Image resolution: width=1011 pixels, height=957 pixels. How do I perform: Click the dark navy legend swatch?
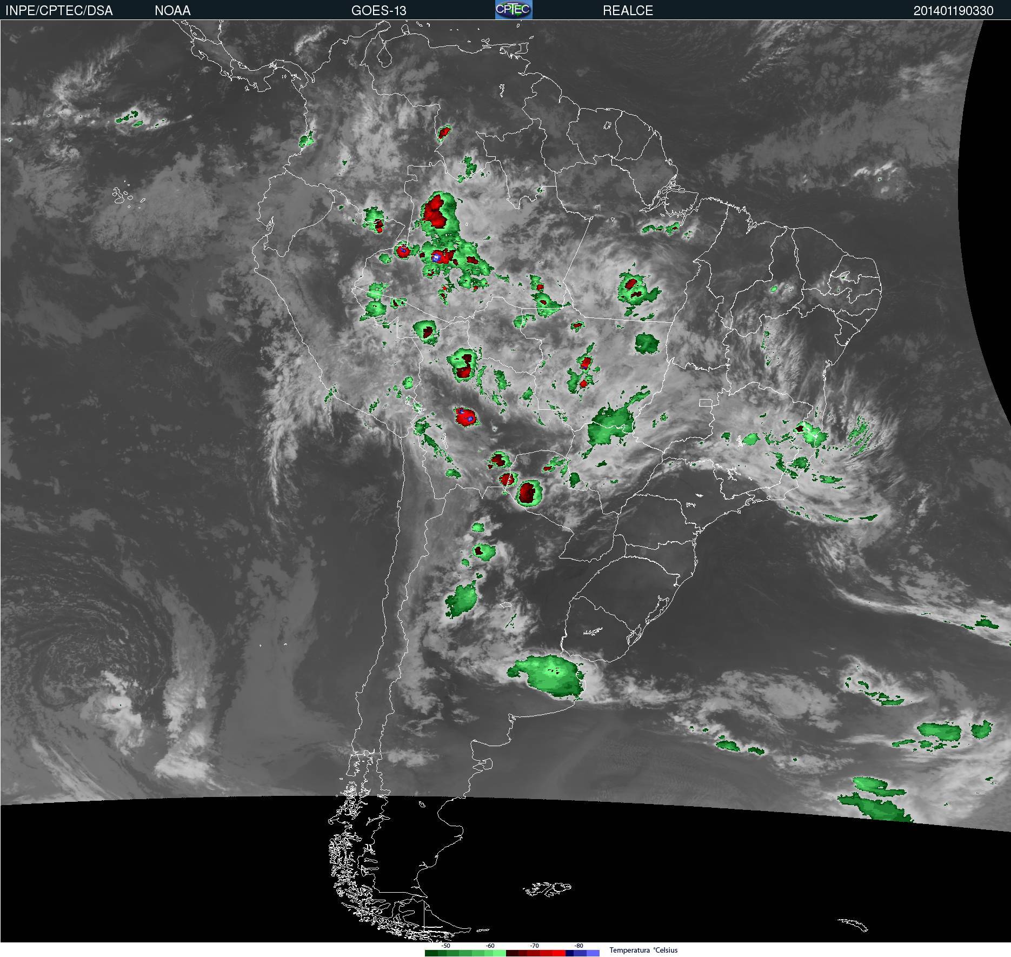click(x=569, y=953)
